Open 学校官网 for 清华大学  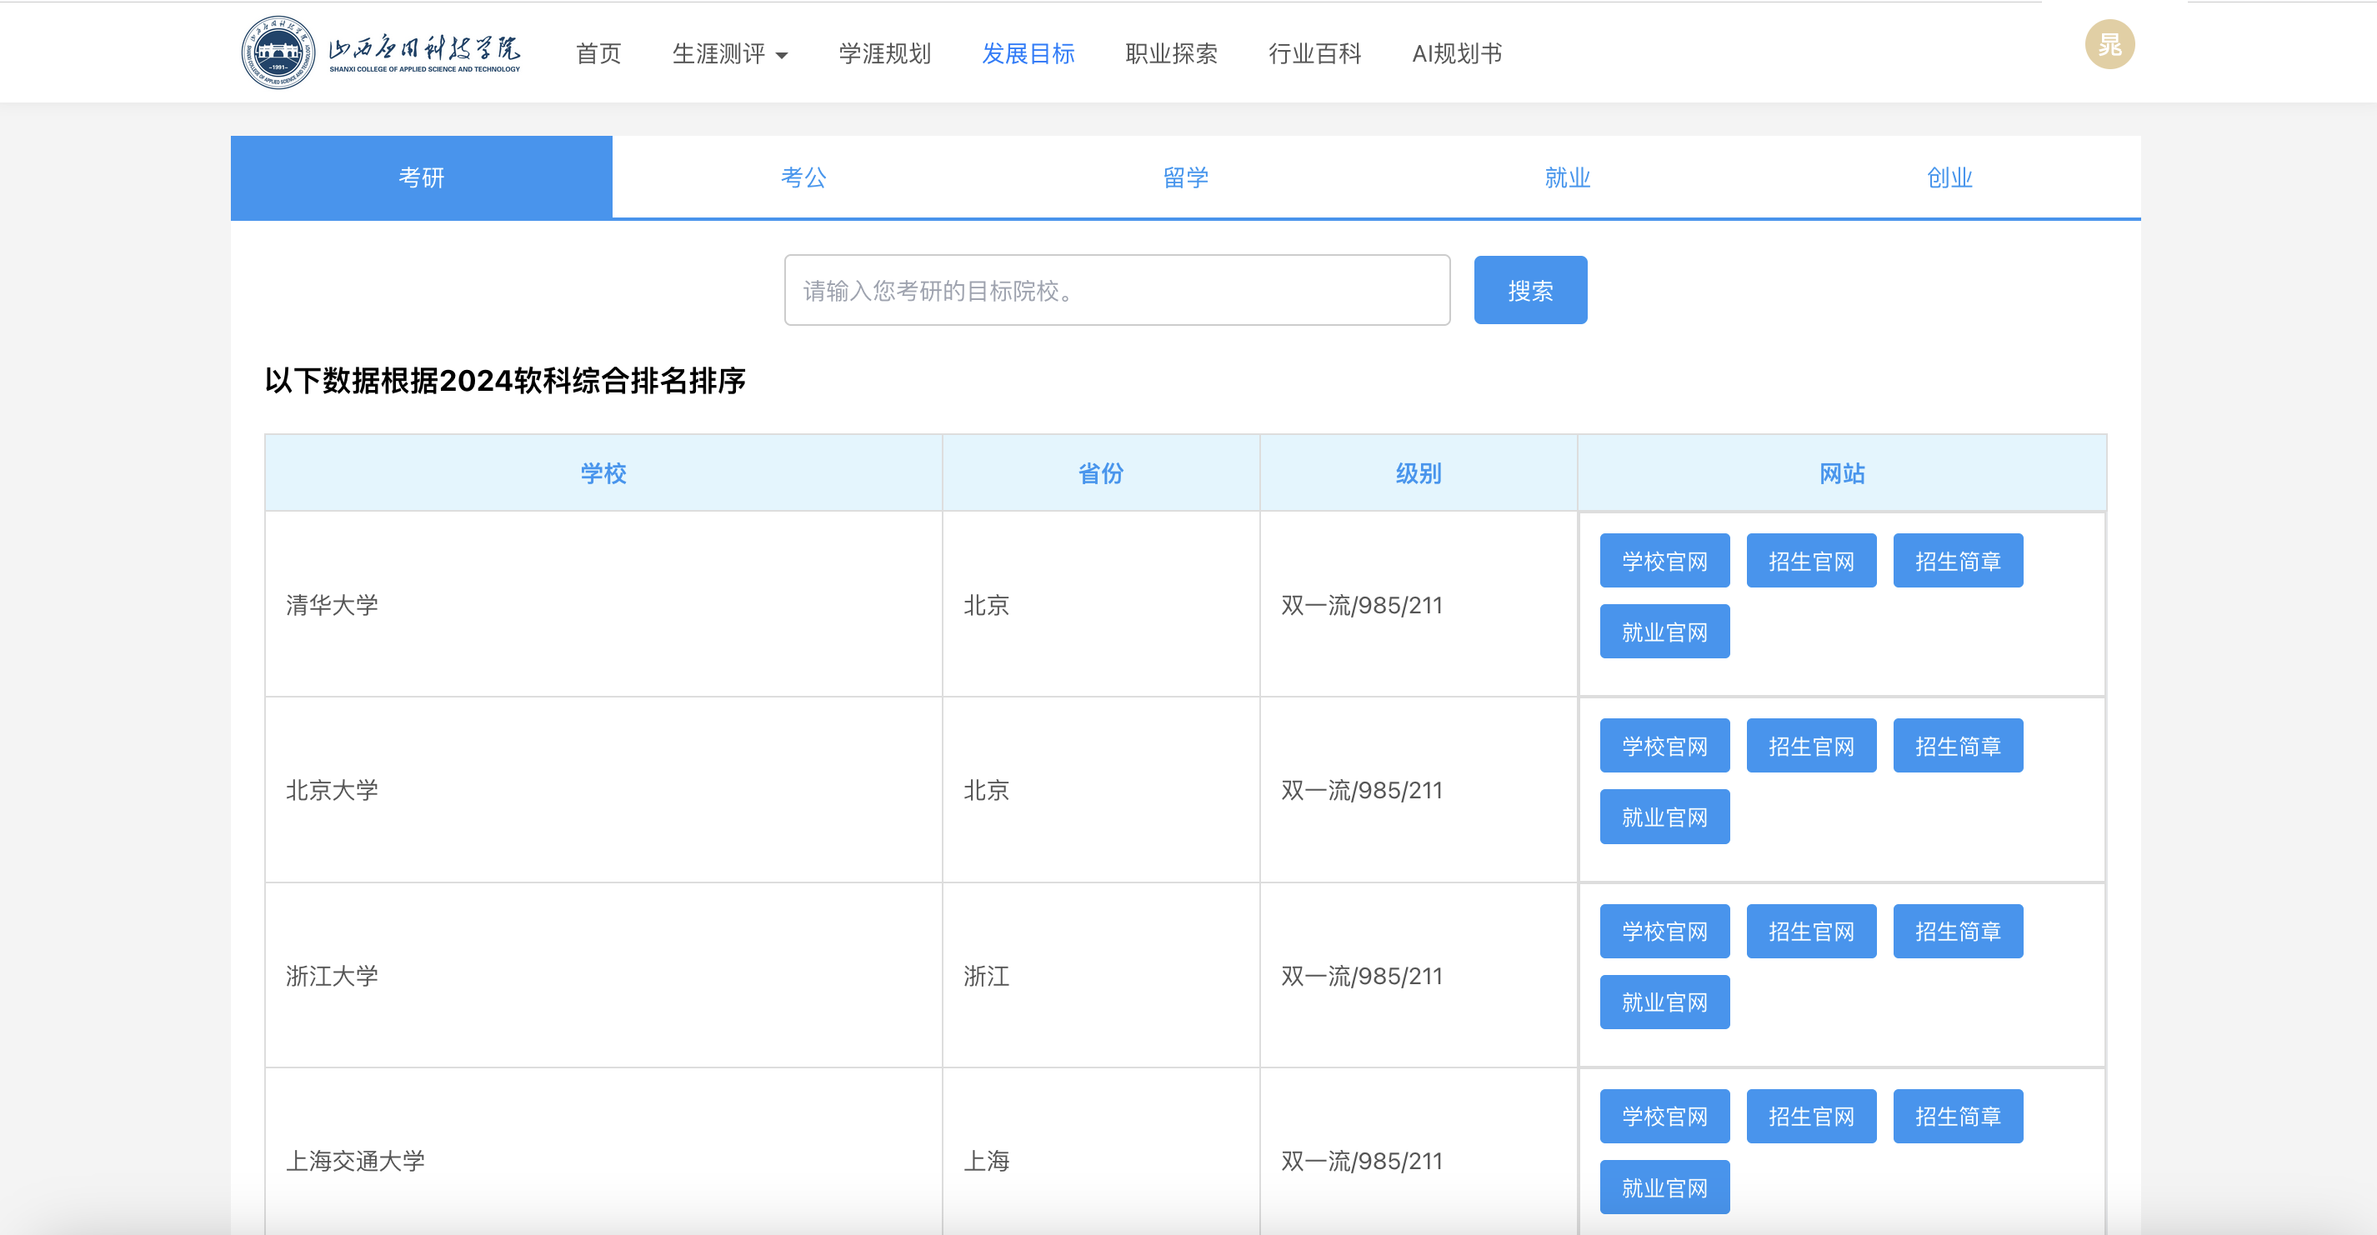[x=1664, y=561]
